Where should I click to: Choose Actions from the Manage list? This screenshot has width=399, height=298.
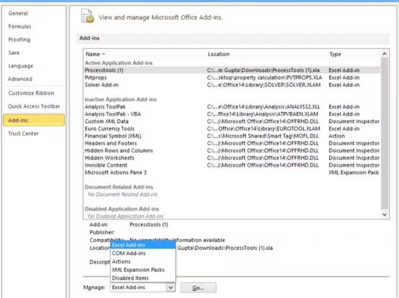tap(143, 261)
